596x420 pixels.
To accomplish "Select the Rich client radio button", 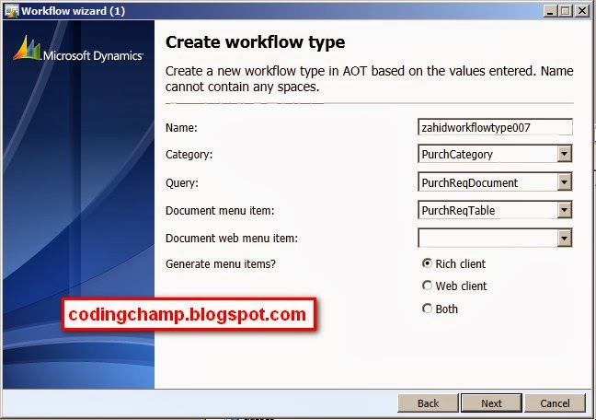I will coord(427,263).
